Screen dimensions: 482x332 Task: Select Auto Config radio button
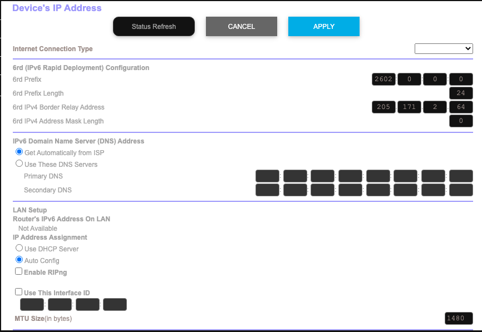coord(19,260)
